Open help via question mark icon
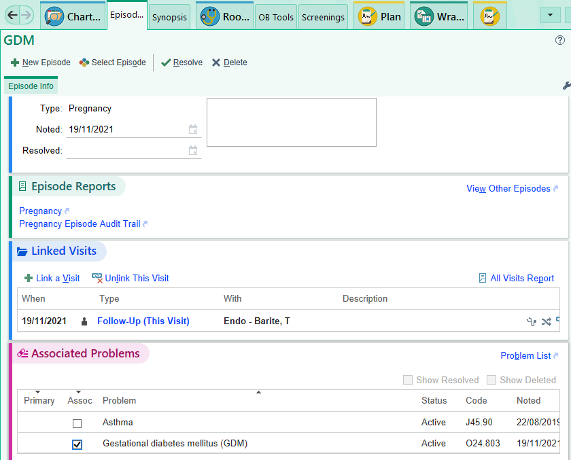Image resolution: width=571 pixels, height=460 pixels. point(559,40)
